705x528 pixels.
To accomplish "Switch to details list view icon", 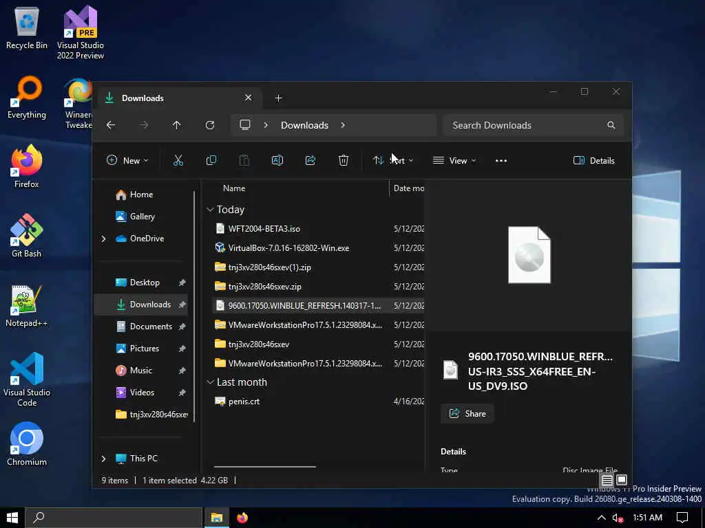I will coord(607,481).
